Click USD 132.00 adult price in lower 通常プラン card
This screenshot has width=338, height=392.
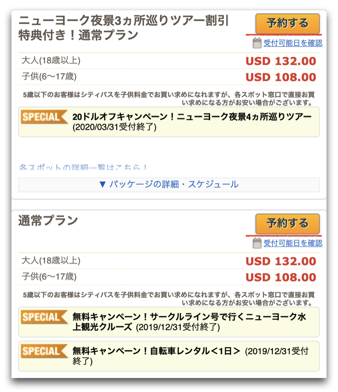point(281,261)
